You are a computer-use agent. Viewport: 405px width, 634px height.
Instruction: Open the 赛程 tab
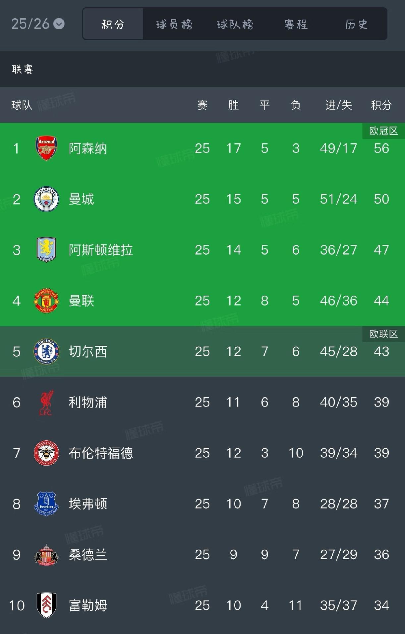coord(296,24)
